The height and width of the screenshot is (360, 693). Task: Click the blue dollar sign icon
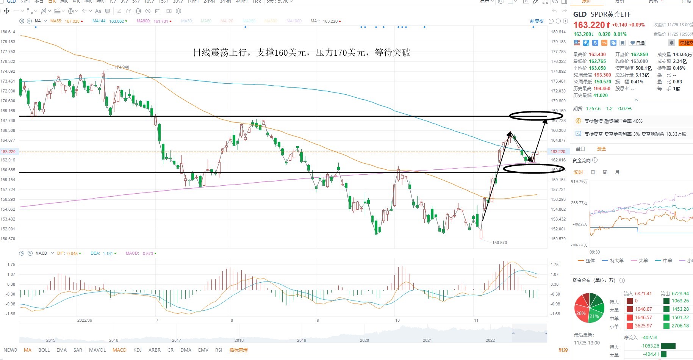click(595, 43)
